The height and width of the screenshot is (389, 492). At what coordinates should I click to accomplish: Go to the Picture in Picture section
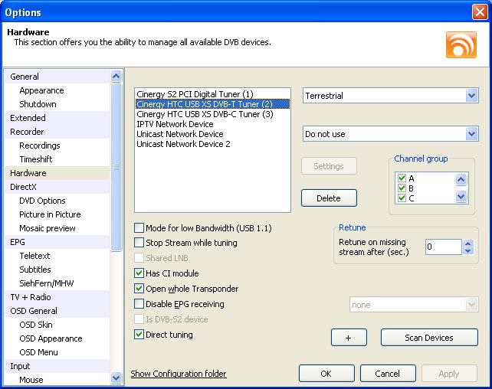(50, 214)
